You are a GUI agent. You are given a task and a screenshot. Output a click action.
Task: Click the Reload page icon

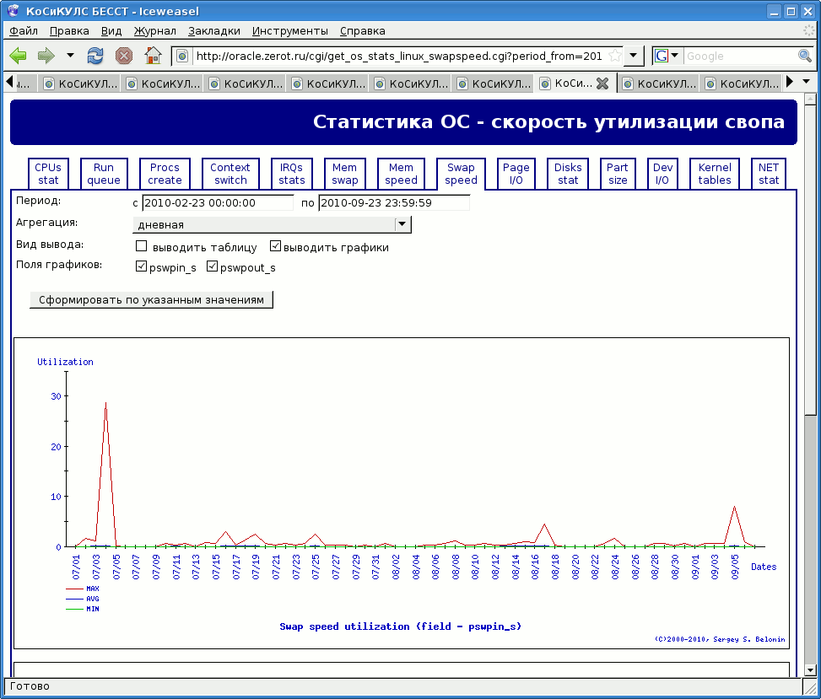95,56
